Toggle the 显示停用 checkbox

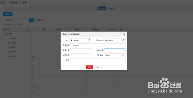point(36,20)
